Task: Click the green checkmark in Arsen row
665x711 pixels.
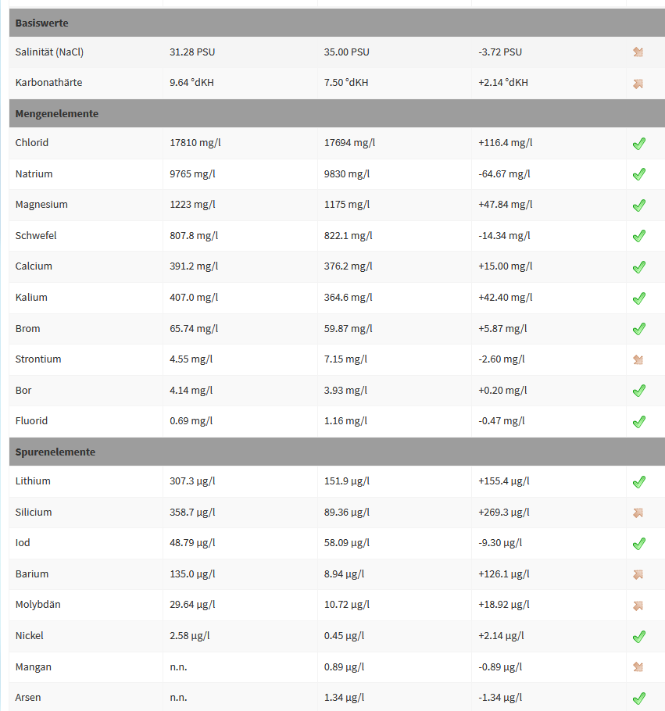Action: click(x=638, y=698)
